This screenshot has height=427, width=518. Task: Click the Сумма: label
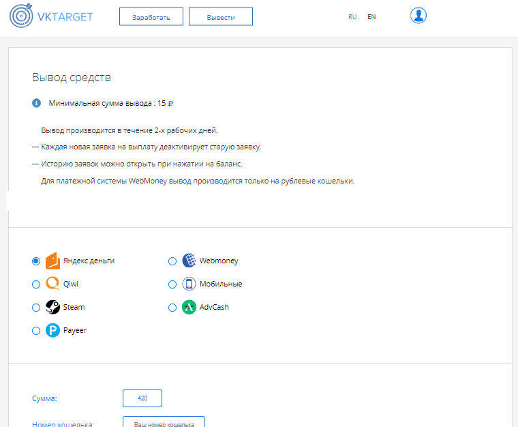(44, 398)
